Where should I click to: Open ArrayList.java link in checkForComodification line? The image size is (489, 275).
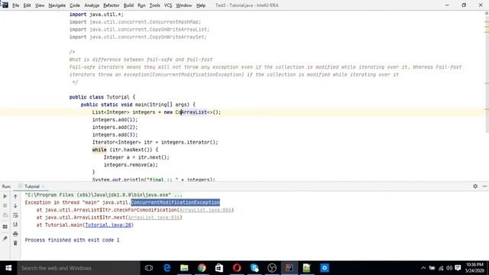pyautogui.click(x=206, y=210)
